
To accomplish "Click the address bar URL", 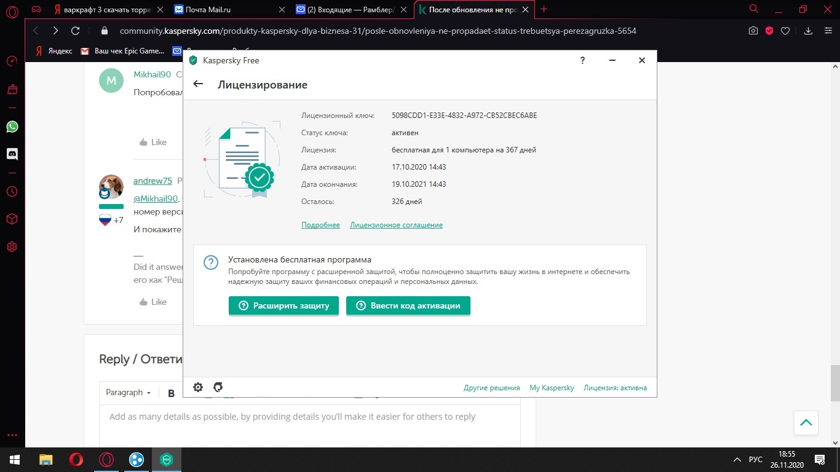I will click(x=378, y=31).
